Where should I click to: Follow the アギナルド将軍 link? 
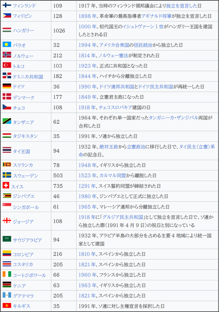coord(158,16)
